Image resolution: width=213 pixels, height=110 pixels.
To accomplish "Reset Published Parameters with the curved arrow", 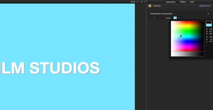I will click(x=208, y=14).
